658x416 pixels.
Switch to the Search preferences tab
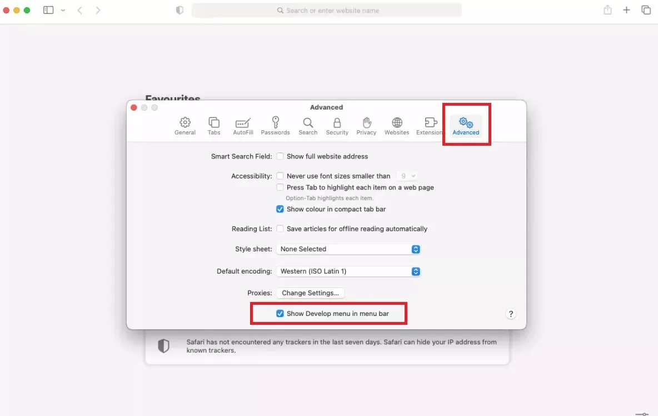tap(308, 126)
